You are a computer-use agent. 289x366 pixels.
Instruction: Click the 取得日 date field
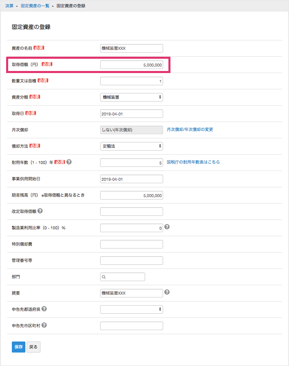pos(131,113)
